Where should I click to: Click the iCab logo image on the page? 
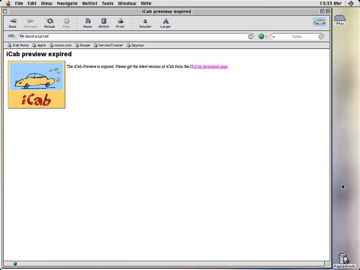(x=37, y=84)
